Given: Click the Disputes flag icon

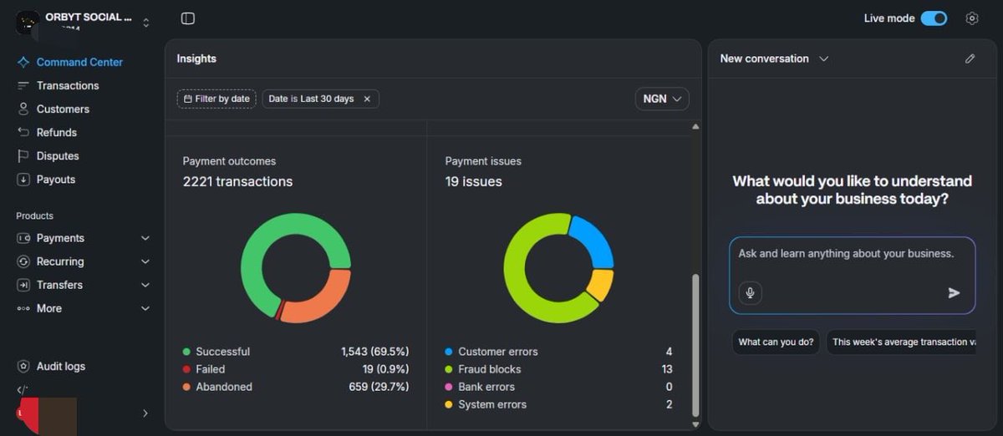Looking at the screenshot, I should 23,156.
